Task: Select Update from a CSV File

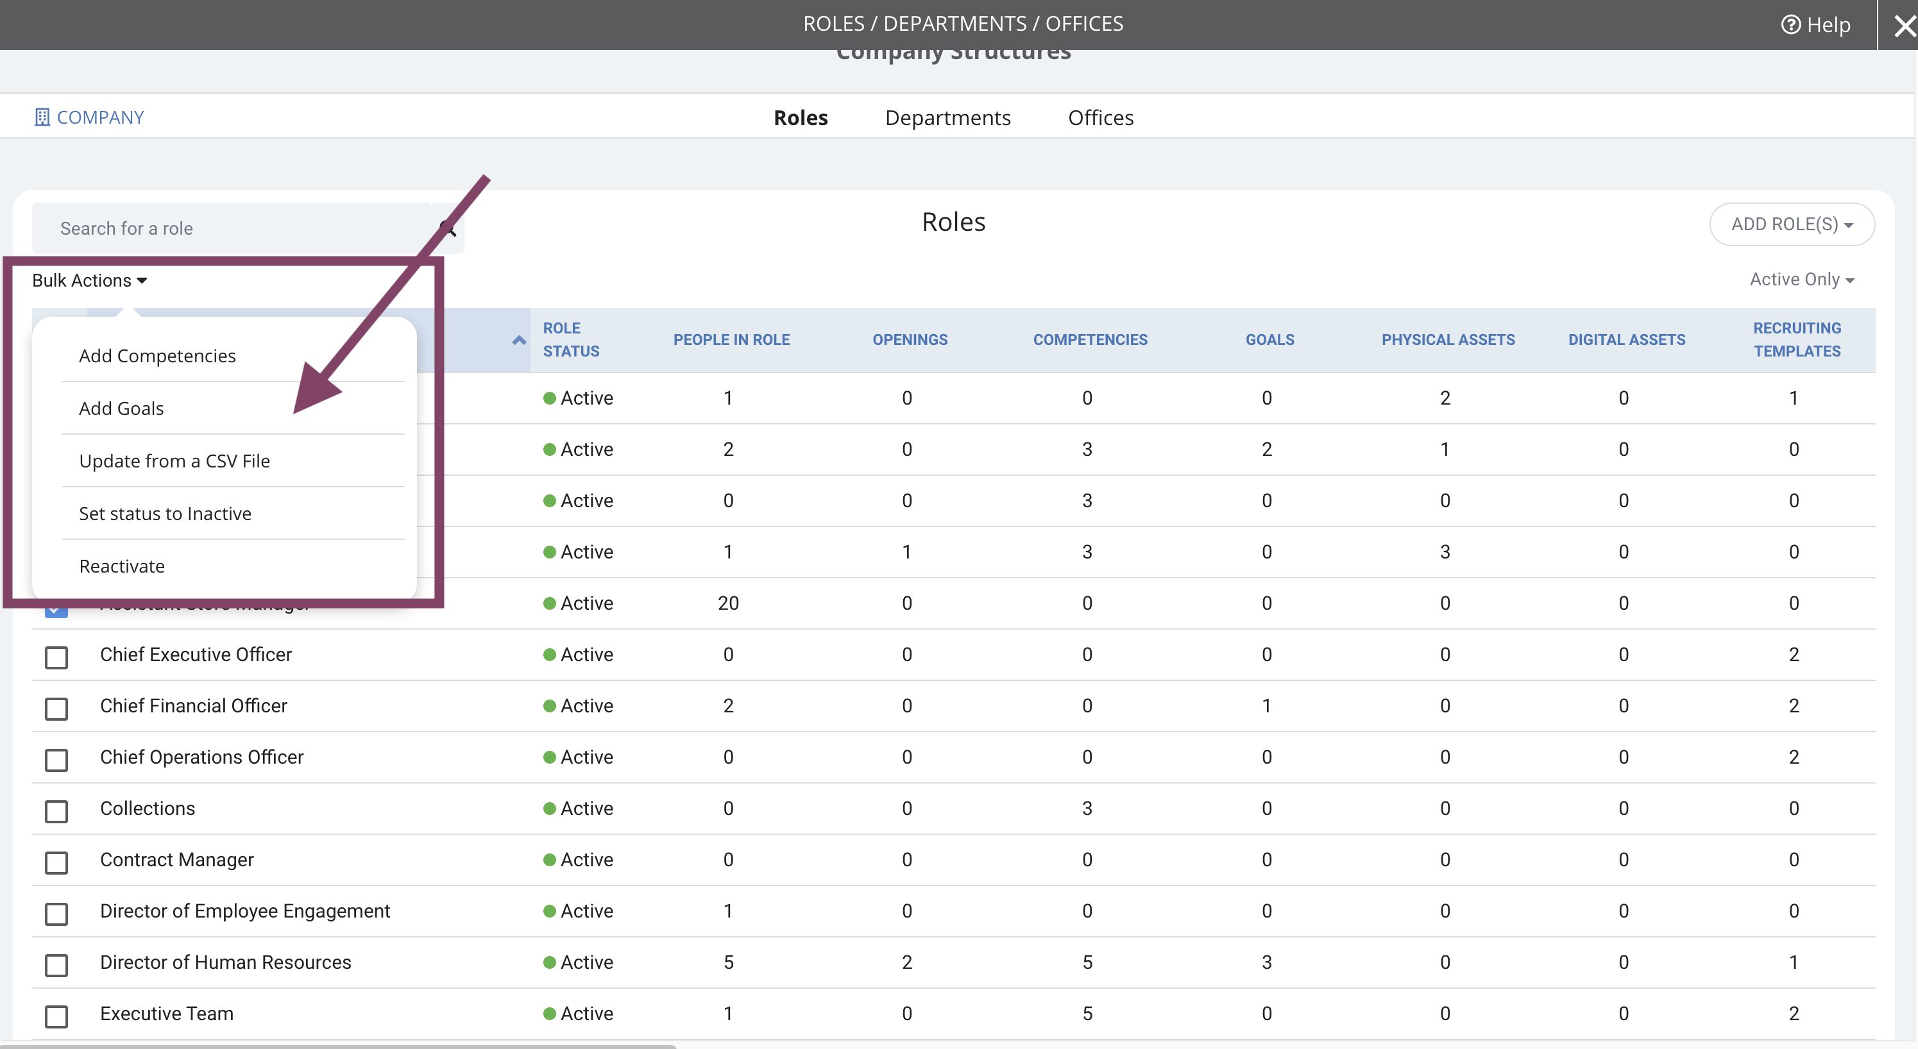Action: (174, 461)
